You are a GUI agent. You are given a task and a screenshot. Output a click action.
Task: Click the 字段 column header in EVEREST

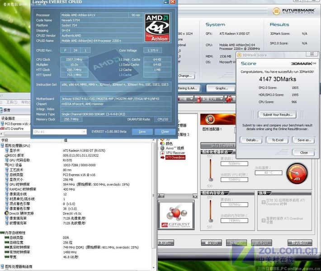31,140
